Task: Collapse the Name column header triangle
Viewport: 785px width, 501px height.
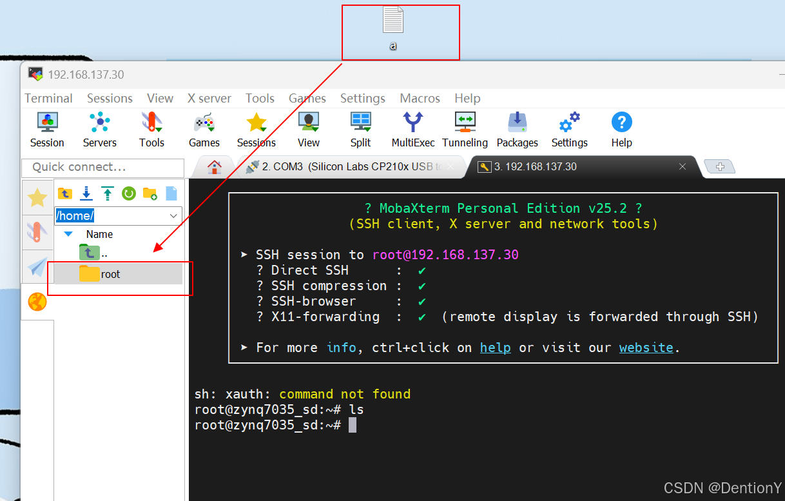Action: [69, 233]
